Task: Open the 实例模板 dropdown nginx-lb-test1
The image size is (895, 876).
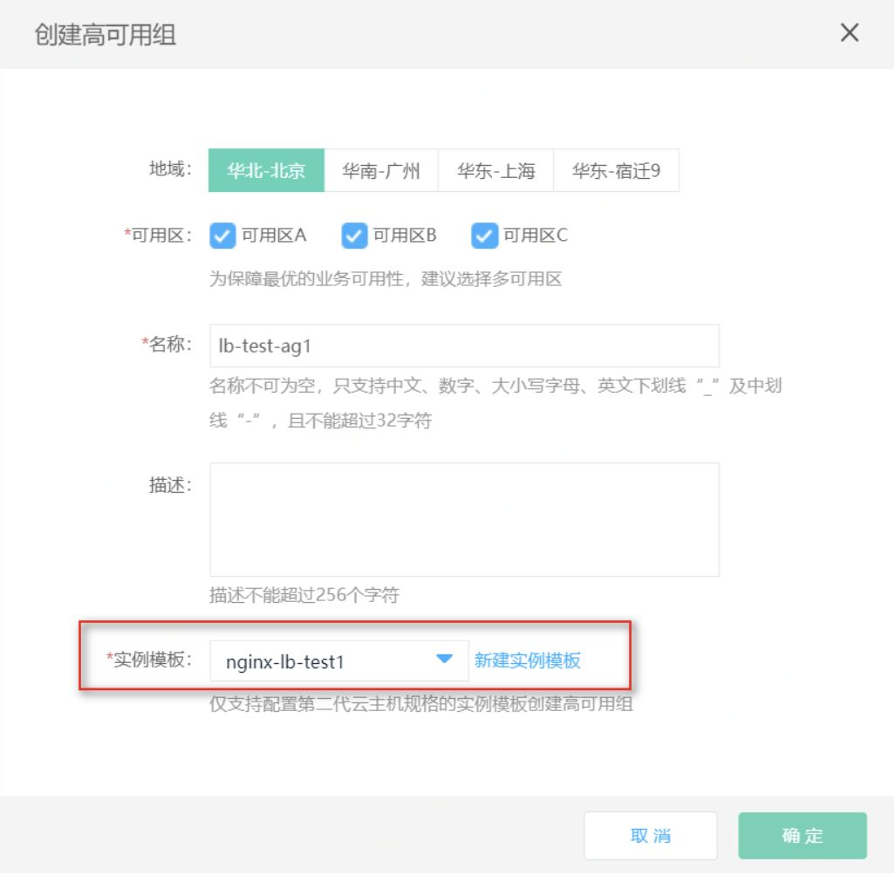Action: click(x=339, y=661)
